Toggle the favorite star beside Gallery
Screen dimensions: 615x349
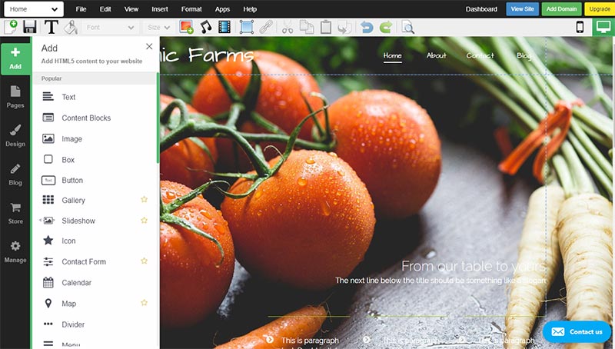(x=144, y=200)
